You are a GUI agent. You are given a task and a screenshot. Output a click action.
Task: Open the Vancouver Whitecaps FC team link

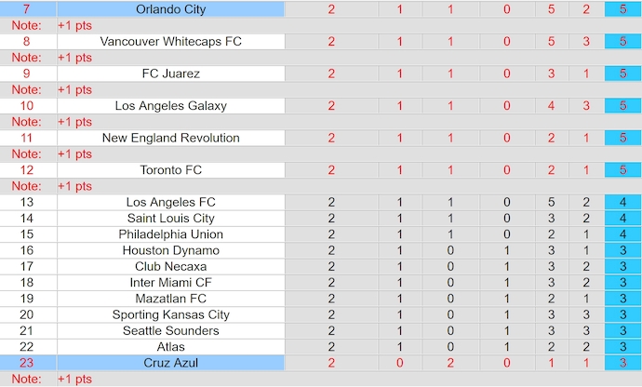coord(171,42)
